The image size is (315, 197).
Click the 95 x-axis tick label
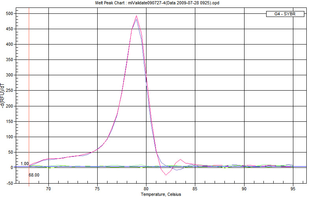(x=293, y=189)
